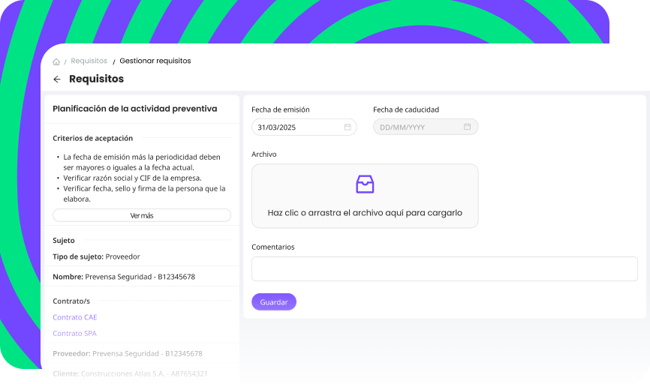Open the Contrato SPA link

tap(74, 334)
